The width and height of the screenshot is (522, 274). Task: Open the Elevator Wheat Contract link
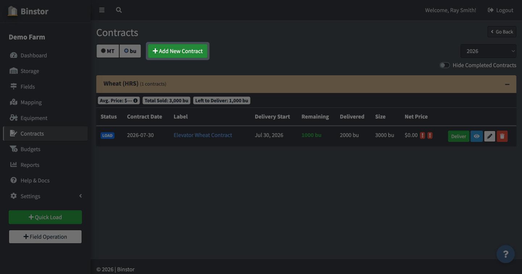[x=203, y=135]
